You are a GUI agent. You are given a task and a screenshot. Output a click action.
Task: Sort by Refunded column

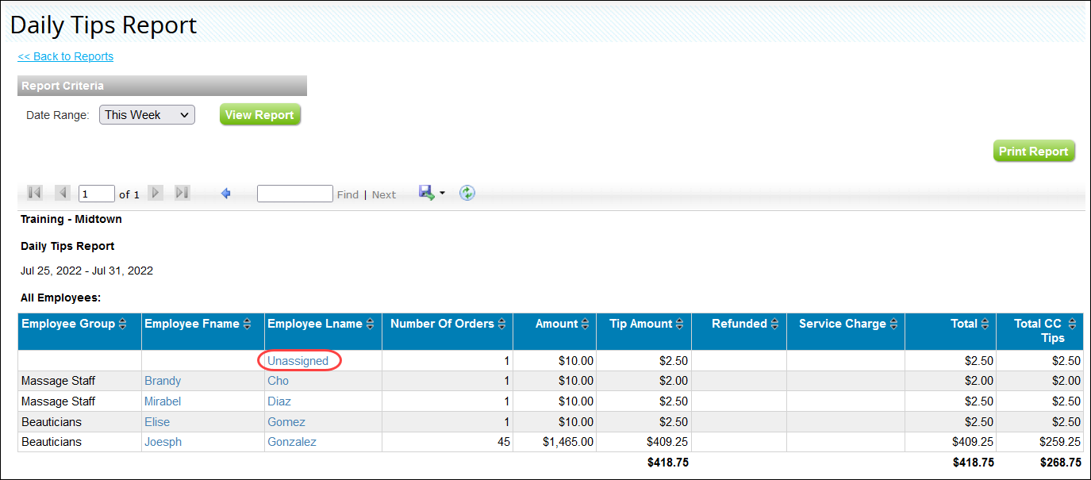(775, 324)
